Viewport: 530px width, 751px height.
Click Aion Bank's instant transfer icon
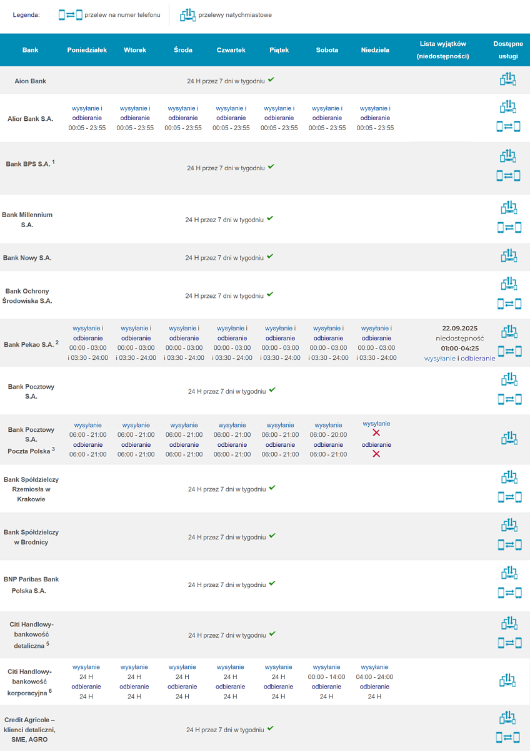(x=509, y=79)
